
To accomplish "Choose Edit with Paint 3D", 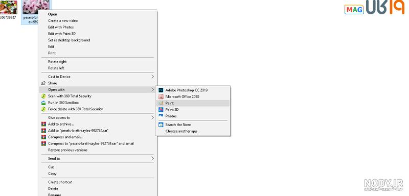I will click(62, 34).
